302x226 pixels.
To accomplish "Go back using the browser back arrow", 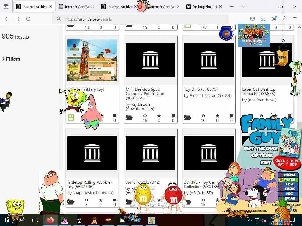I will (x=7, y=19).
